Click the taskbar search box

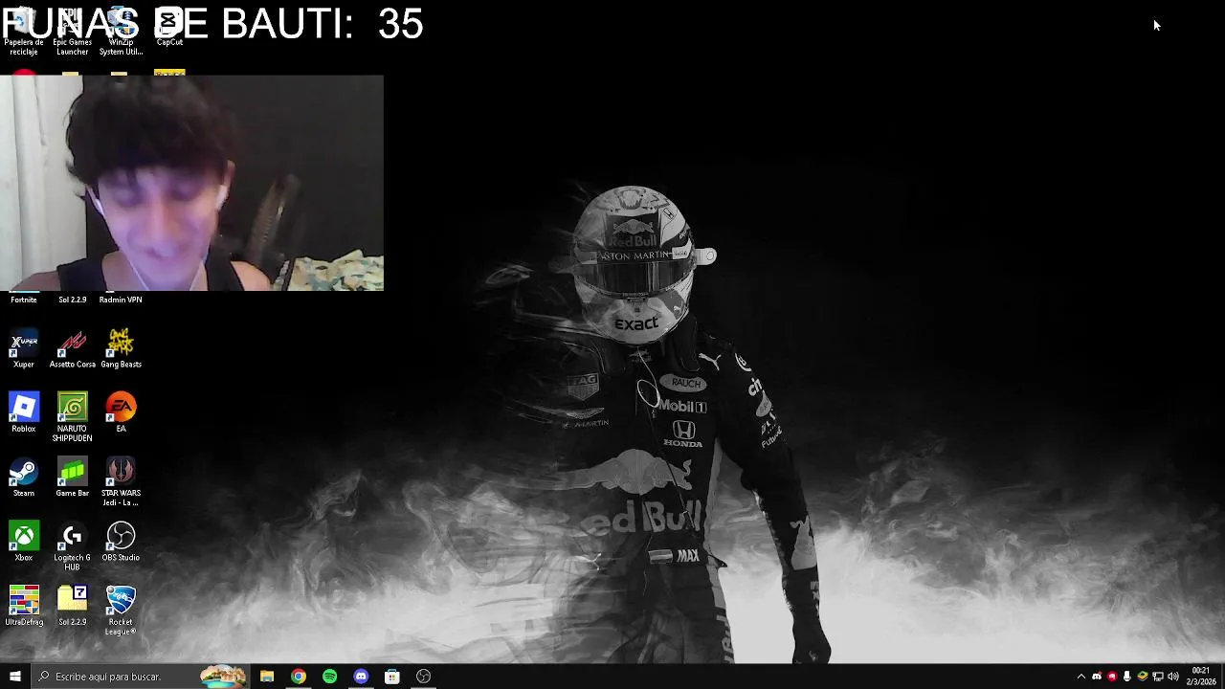pyautogui.click(x=141, y=677)
